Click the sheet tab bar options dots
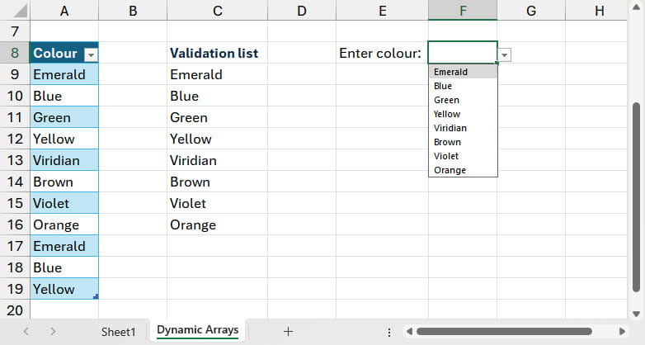The image size is (645, 345). 388,331
